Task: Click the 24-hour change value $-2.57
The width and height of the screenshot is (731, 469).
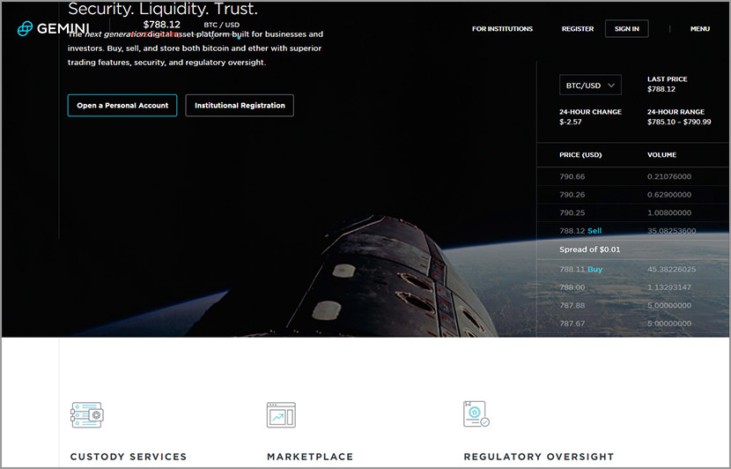Action: tap(571, 123)
